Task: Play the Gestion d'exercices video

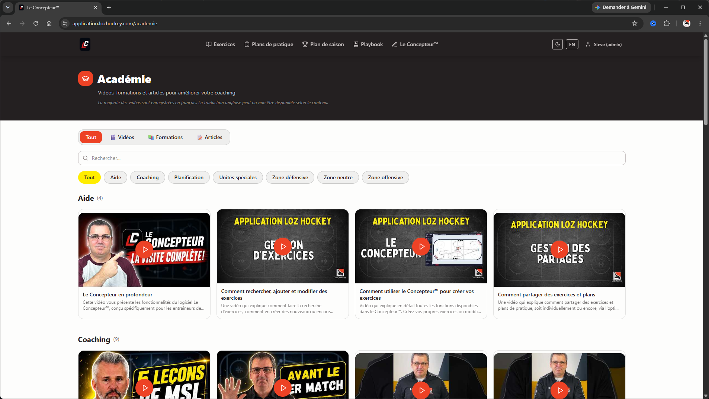Action: click(x=283, y=247)
